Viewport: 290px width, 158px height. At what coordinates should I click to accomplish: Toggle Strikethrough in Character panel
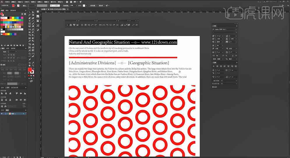click(x=236, y=56)
